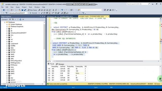The width and height of the screenshot is (162, 91).
Task: Expand the System Databases folder
Action: [7, 25]
